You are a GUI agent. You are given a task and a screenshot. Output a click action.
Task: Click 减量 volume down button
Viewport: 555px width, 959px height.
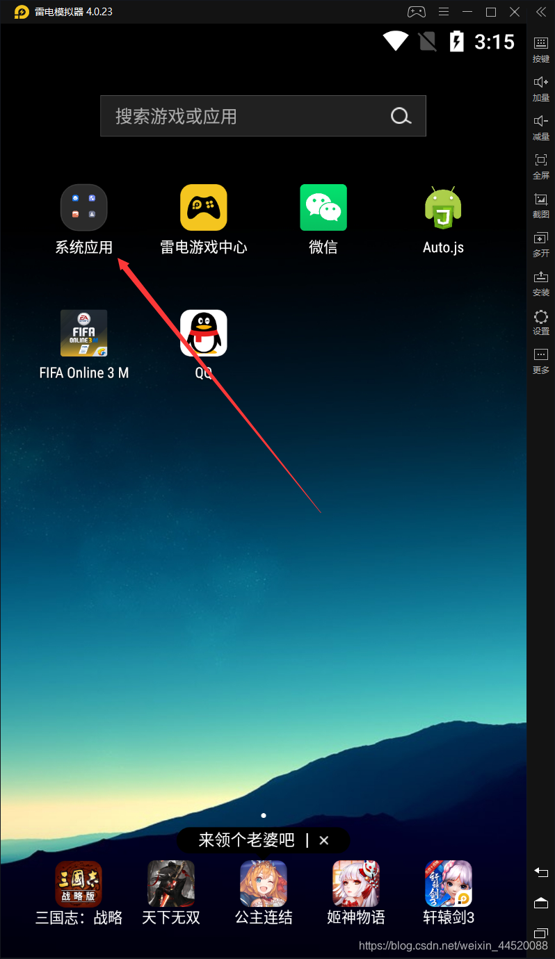[541, 128]
